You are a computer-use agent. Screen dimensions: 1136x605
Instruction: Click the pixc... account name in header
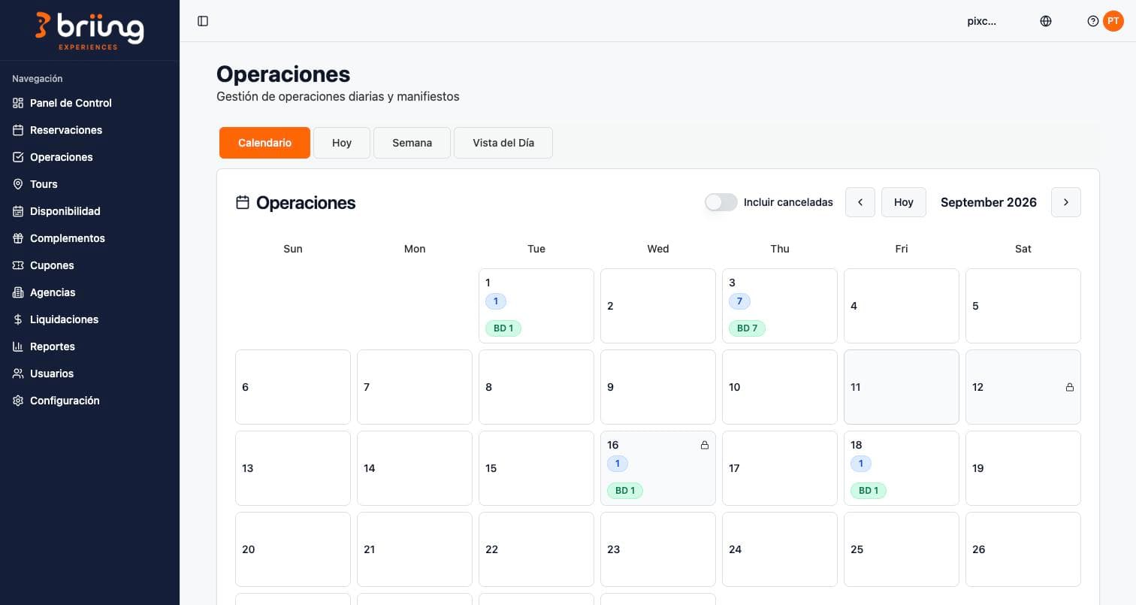(x=982, y=21)
